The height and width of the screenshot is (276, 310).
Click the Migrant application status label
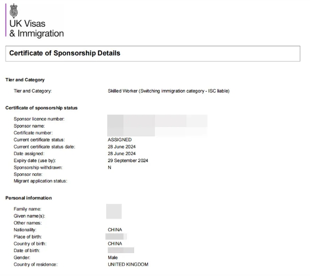(x=40, y=181)
